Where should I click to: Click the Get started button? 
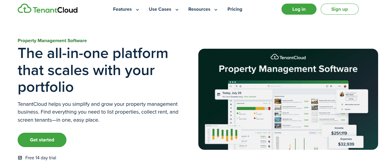click(42, 140)
